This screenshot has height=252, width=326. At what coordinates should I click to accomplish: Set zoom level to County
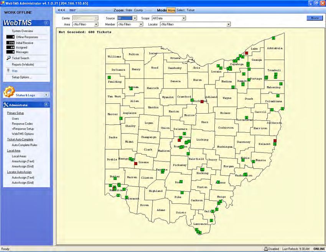[x=138, y=10]
